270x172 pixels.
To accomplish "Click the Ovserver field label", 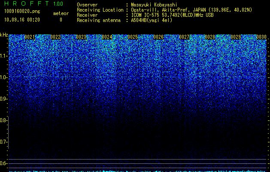I will (87, 5).
